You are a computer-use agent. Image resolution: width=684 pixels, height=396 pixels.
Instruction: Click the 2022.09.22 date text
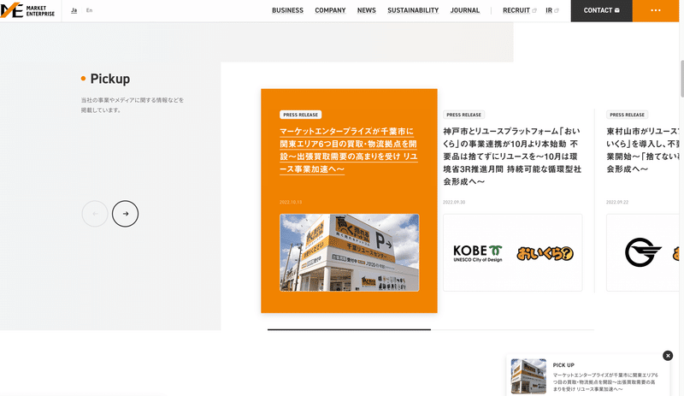click(x=616, y=202)
